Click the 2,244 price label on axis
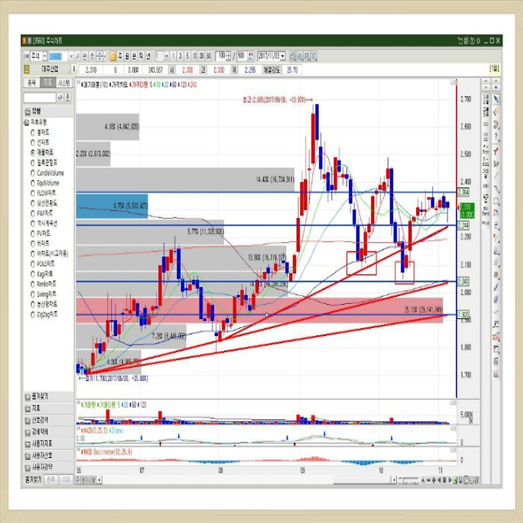The height and width of the screenshot is (523, 523). click(464, 226)
